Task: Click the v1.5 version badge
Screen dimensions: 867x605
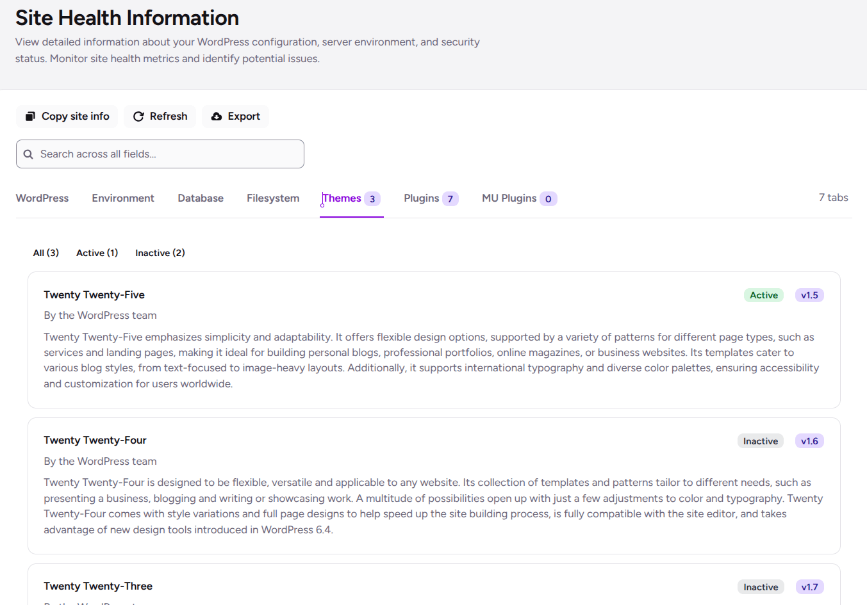Action: [x=810, y=295]
